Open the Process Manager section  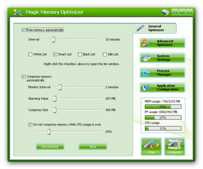pyautogui.click(x=162, y=73)
